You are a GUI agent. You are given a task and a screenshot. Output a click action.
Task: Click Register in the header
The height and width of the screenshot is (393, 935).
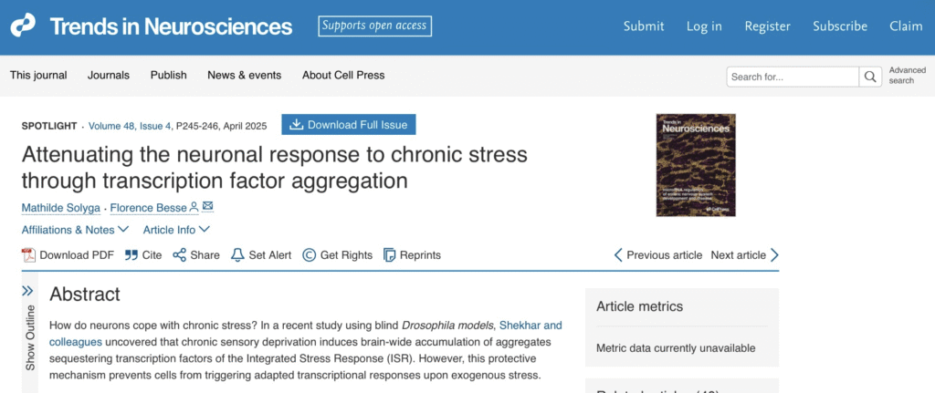767,26
